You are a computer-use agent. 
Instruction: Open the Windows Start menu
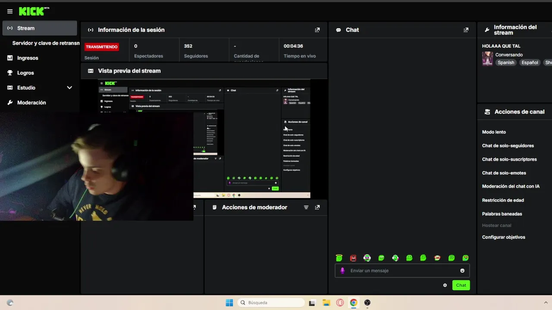229,303
